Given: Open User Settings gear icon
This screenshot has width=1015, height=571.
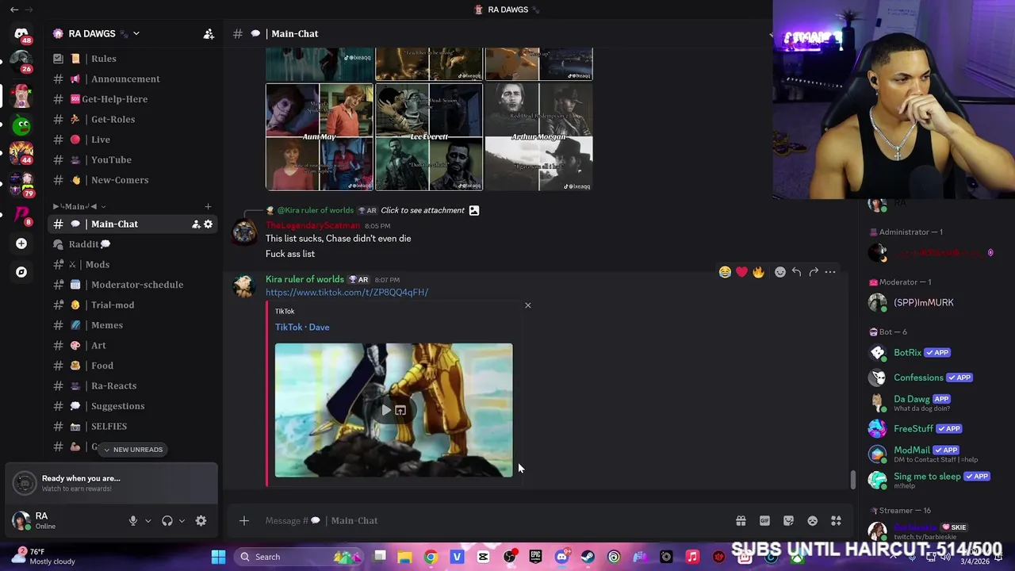Looking at the screenshot, I should point(201,521).
